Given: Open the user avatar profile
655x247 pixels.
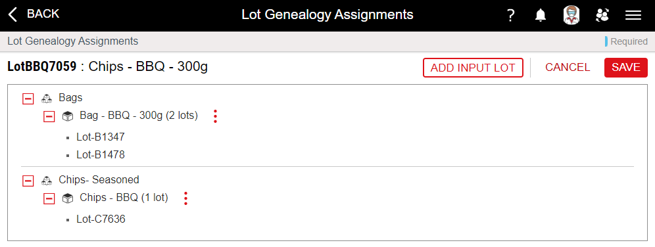Looking at the screenshot, I should 571,16.
